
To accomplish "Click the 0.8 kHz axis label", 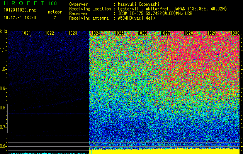I will coord(3,108).
